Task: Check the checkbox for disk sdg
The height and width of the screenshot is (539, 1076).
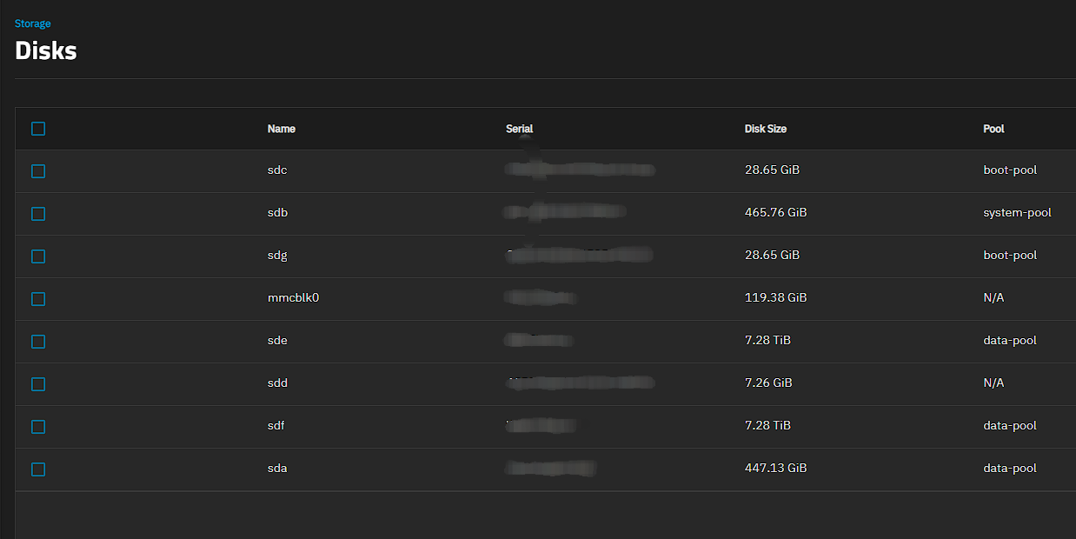Action: point(37,256)
